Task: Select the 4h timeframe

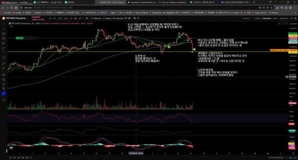Action: pyautogui.click(x=75, y=18)
